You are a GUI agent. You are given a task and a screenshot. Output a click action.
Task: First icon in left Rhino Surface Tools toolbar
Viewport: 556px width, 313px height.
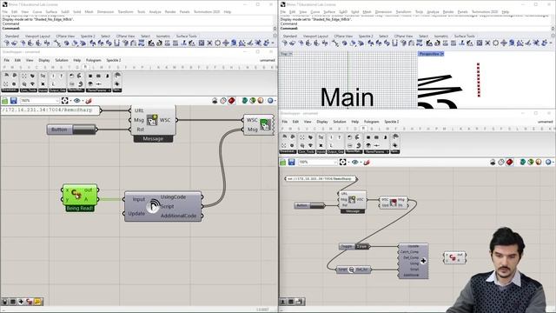point(7,43)
